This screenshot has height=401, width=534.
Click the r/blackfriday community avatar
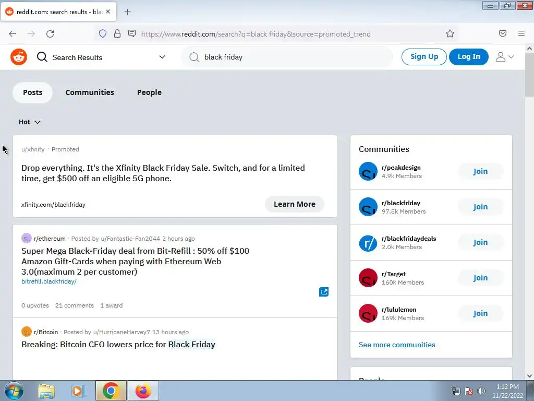(x=368, y=207)
